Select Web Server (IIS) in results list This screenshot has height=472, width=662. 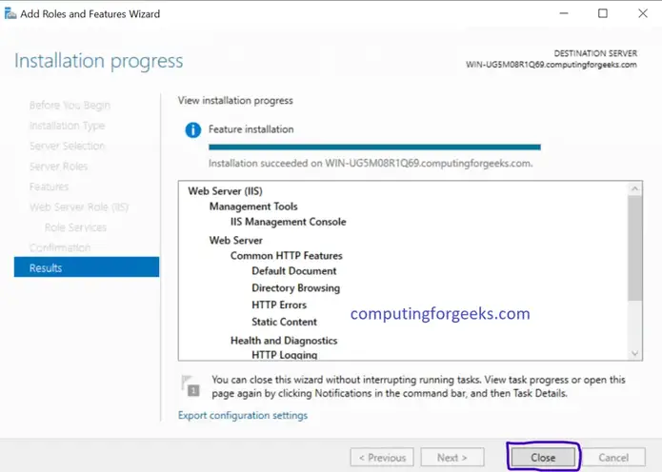225,191
